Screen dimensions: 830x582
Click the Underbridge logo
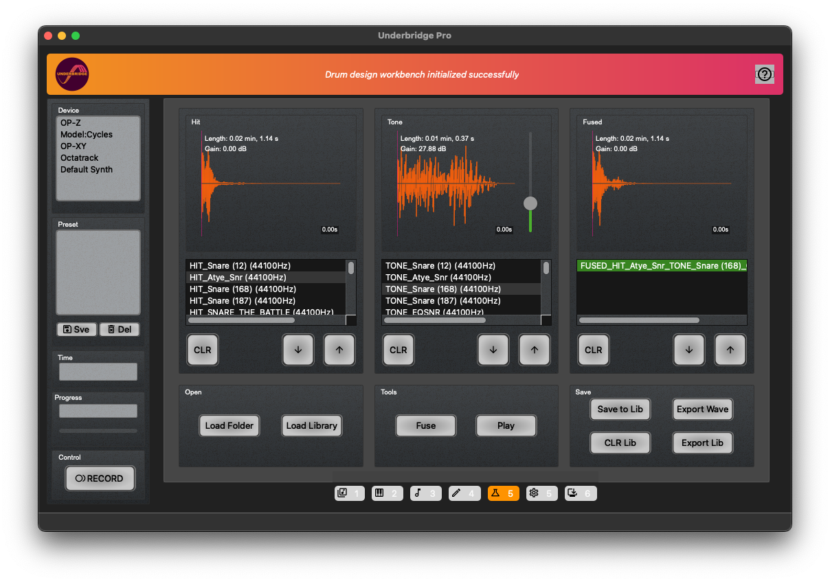(72, 74)
